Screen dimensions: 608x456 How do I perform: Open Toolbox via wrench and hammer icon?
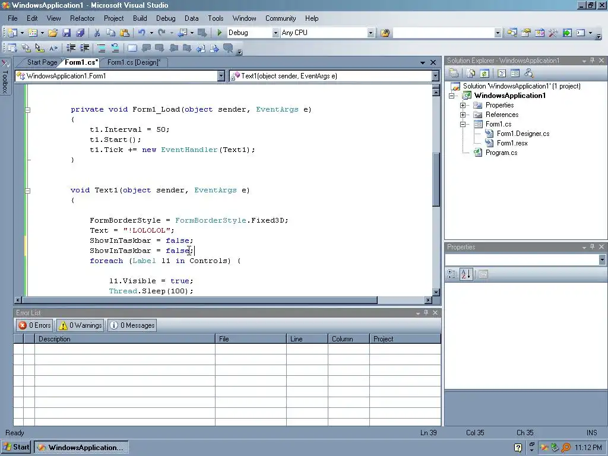[553, 33]
